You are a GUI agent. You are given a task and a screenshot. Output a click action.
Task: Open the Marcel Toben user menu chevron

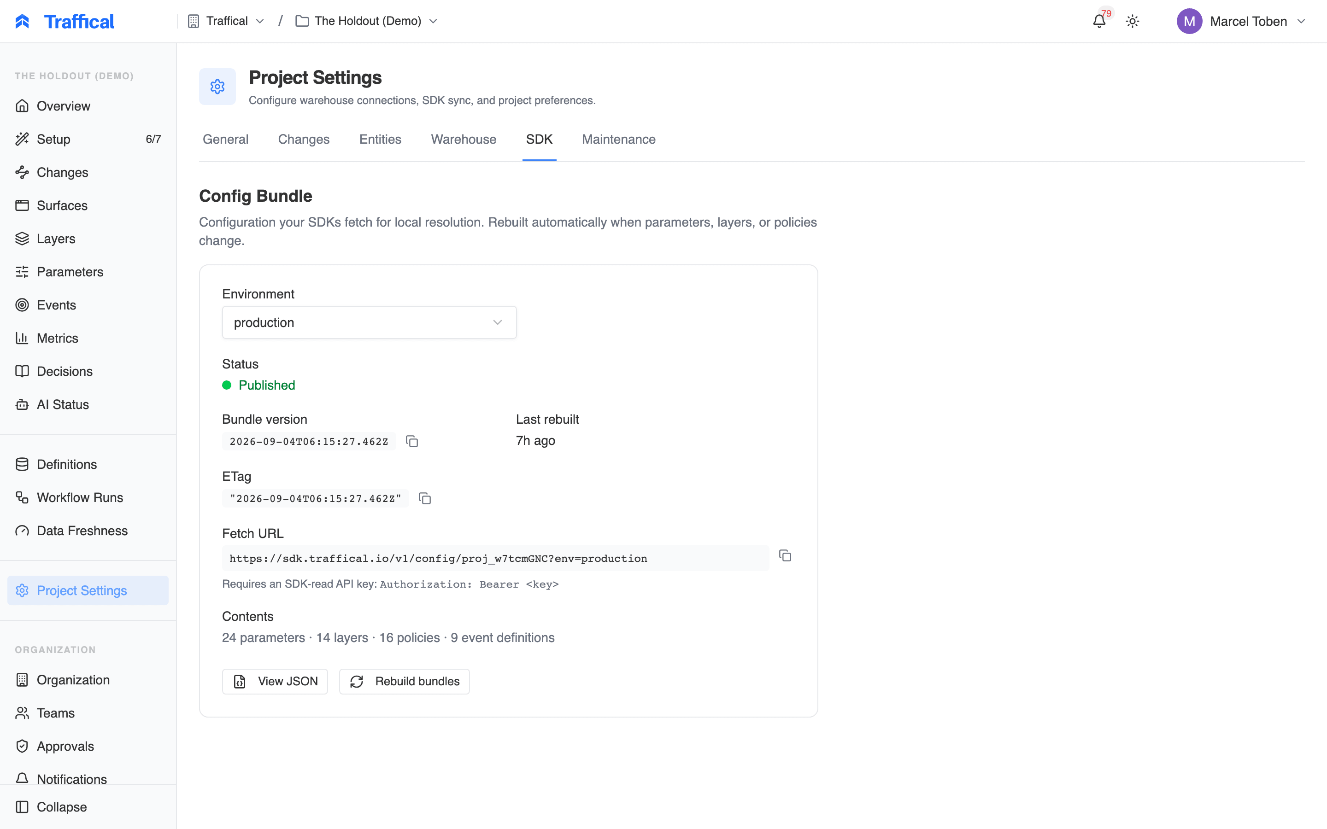pyautogui.click(x=1301, y=21)
